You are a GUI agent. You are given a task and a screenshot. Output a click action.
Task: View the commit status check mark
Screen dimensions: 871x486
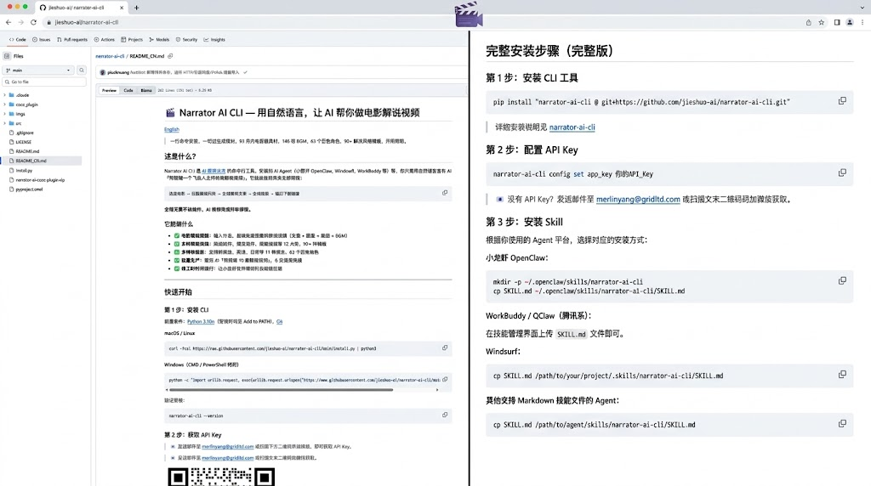point(245,72)
